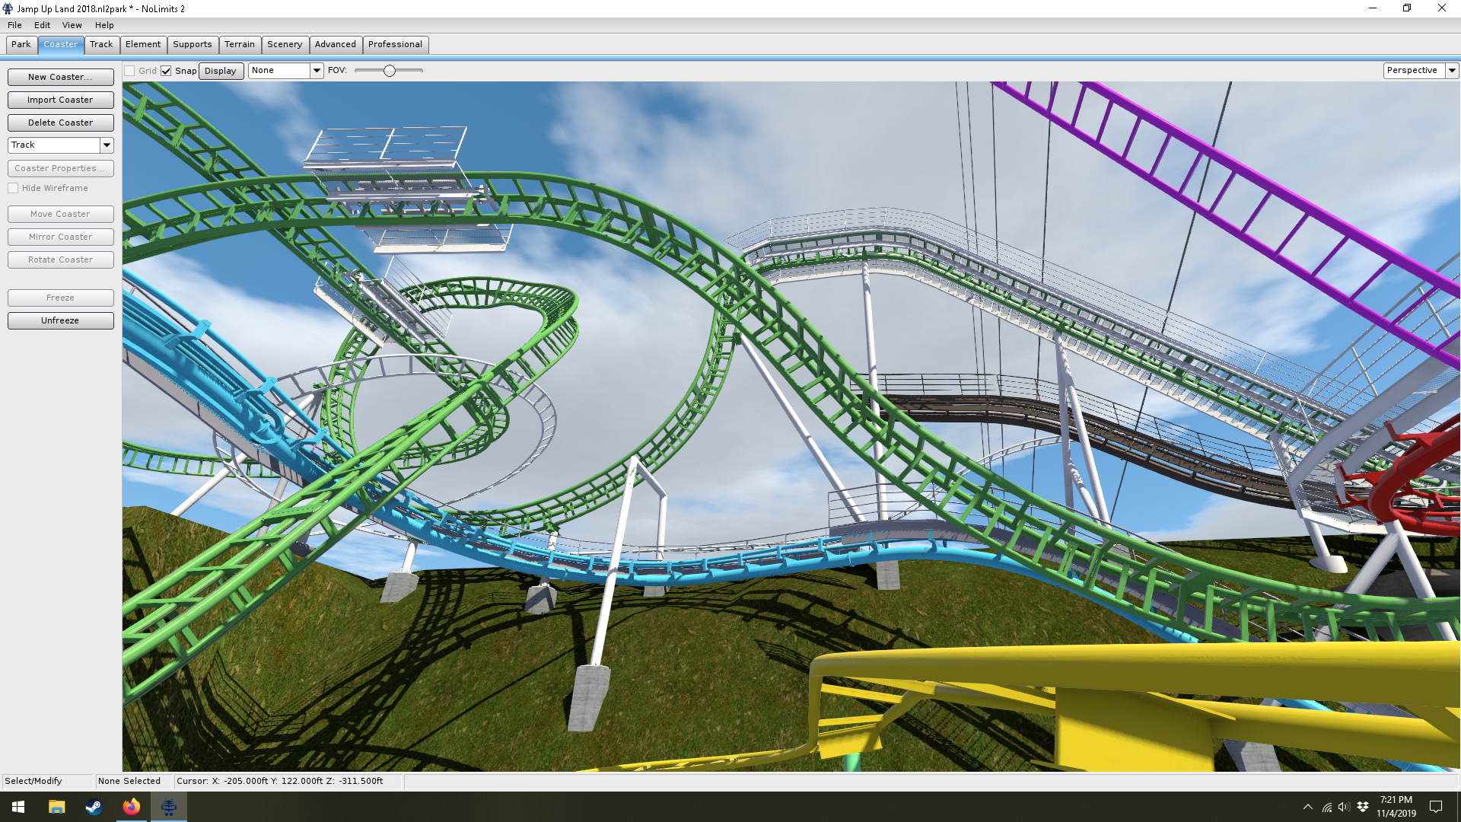
Task: Click the Windows Start button
Action: pos(18,807)
